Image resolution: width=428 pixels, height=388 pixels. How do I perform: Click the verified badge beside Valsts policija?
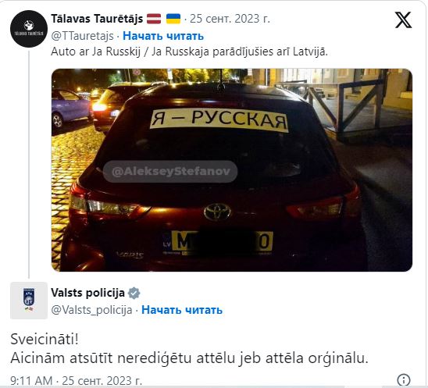[x=134, y=294]
